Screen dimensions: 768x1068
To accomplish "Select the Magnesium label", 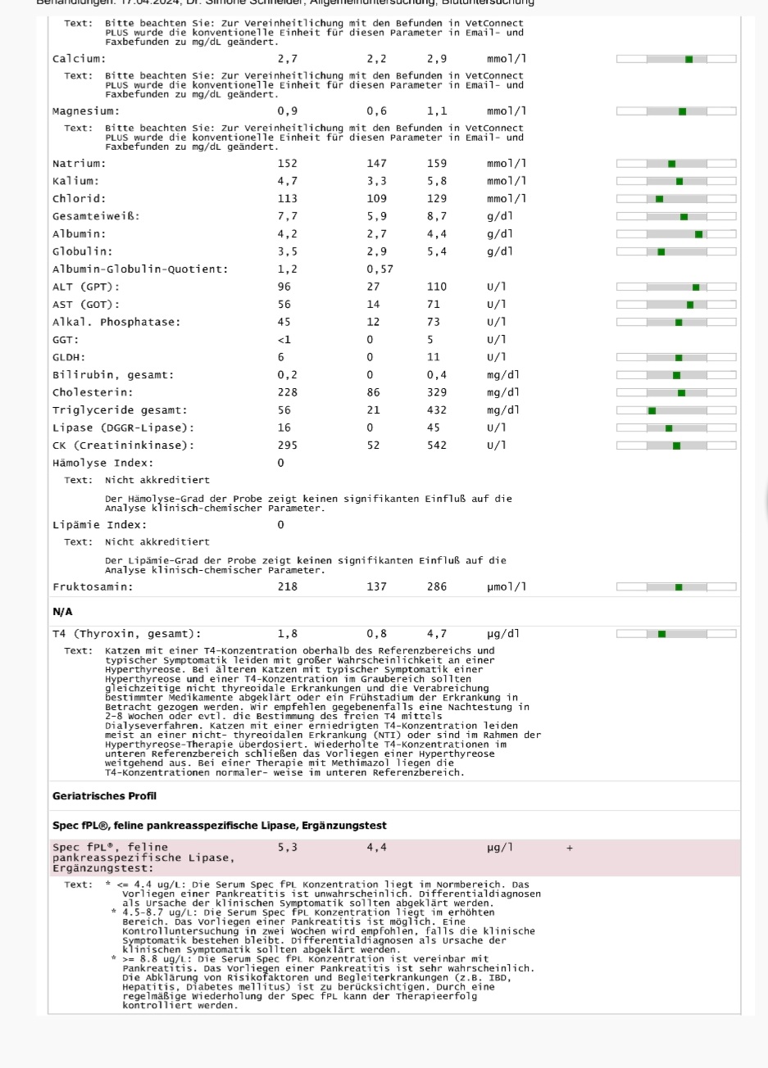I will tap(86, 111).
